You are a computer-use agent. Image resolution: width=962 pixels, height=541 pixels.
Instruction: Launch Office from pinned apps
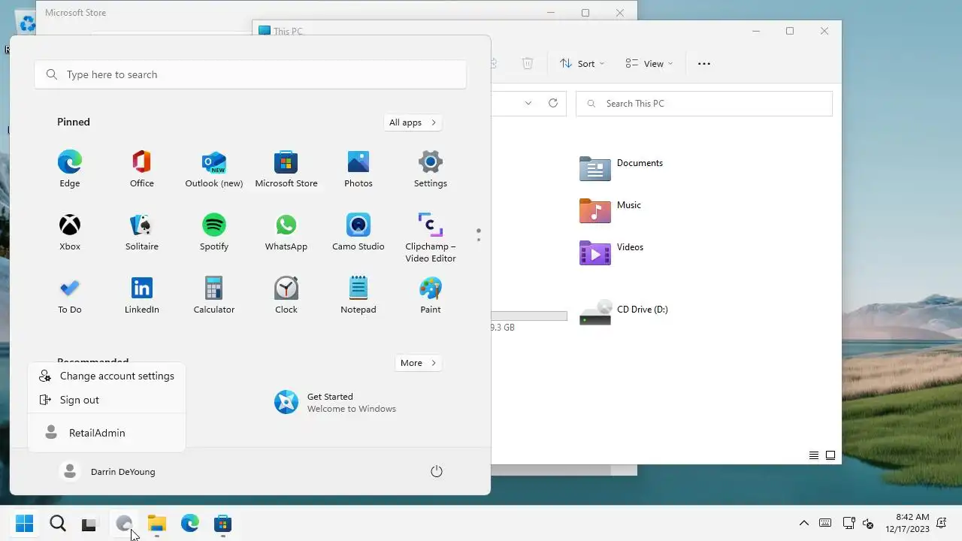(142, 168)
